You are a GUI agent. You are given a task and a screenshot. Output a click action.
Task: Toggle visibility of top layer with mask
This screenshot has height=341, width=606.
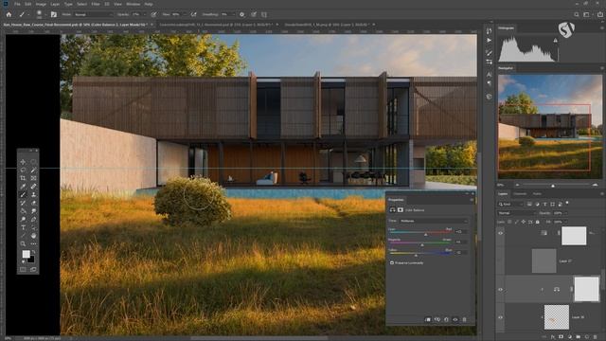(501, 233)
